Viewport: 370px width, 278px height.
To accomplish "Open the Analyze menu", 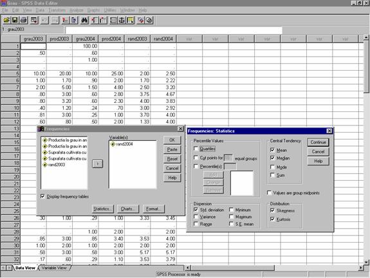I will click(76, 10).
